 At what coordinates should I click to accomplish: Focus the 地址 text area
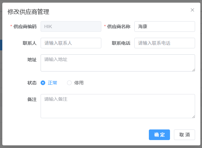[118, 63]
